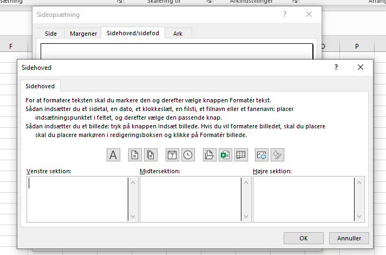This screenshot has width=386, height=255.
Task: Insert file name with Excel icon
Action: pyautogui.click(x=224, y=155)
